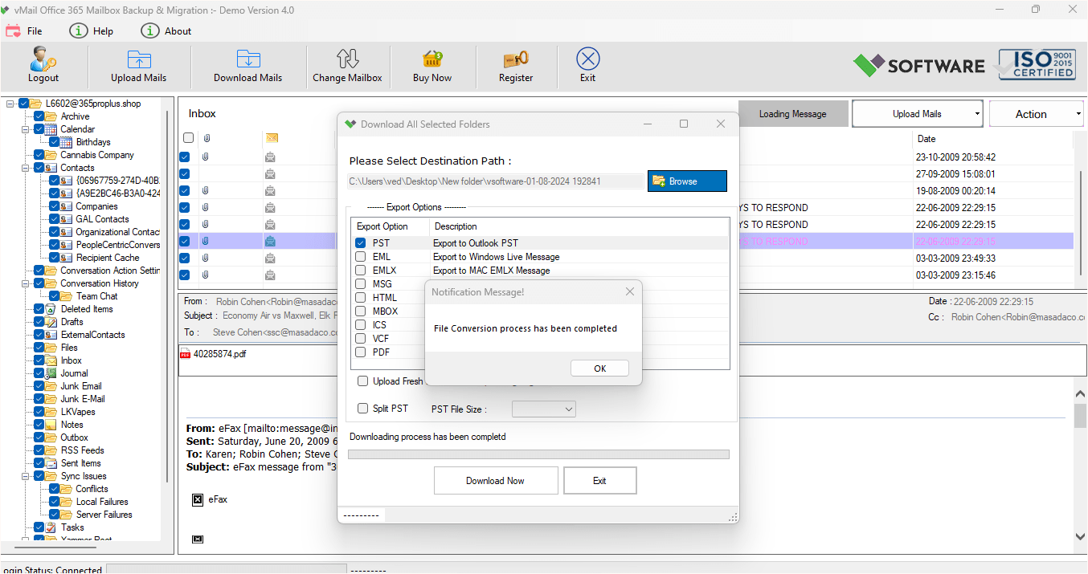This screenshot has height=574, width=1088.
Task: Select the mail dated 27-09-2009 15:08:01
Action: tap(627, 173)
